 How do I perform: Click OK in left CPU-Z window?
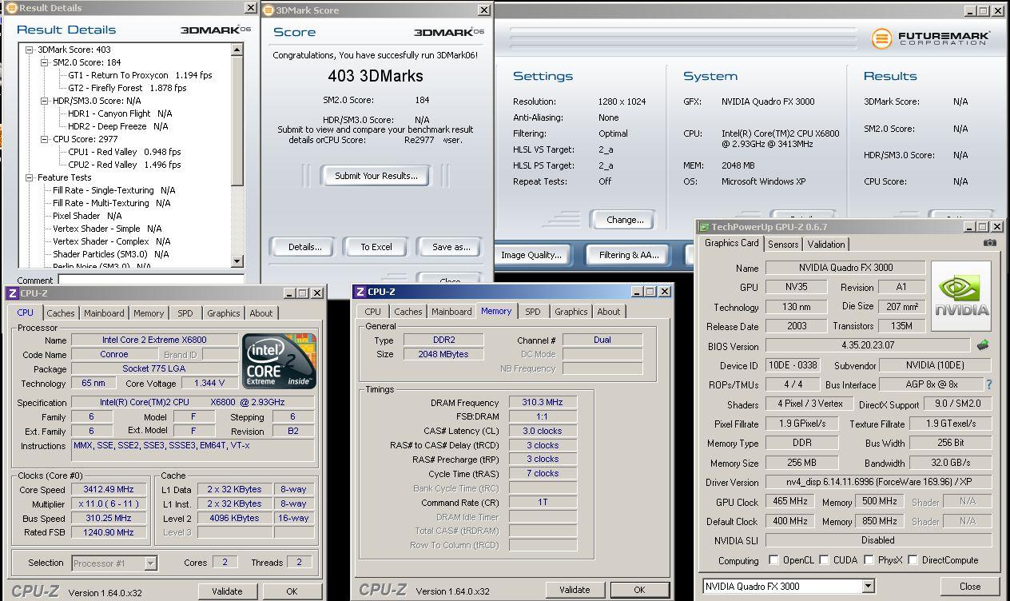[292, 591]
